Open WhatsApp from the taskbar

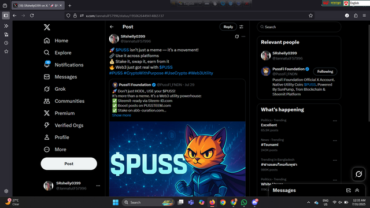(x=244, y=202)
